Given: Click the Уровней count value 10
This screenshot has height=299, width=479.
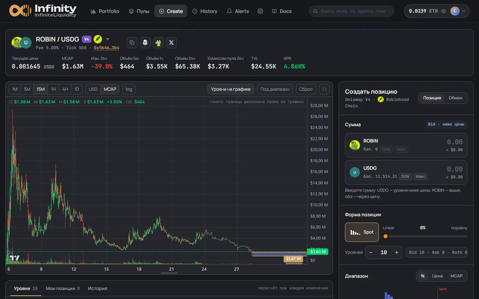Looking at the screenshot, I should pos(384,252).
